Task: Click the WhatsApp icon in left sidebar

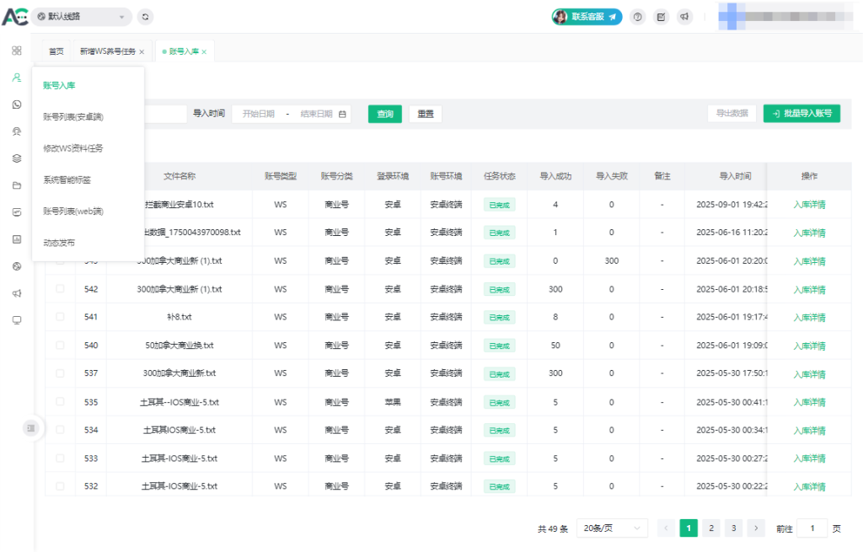Action: (x=16, y=105)
